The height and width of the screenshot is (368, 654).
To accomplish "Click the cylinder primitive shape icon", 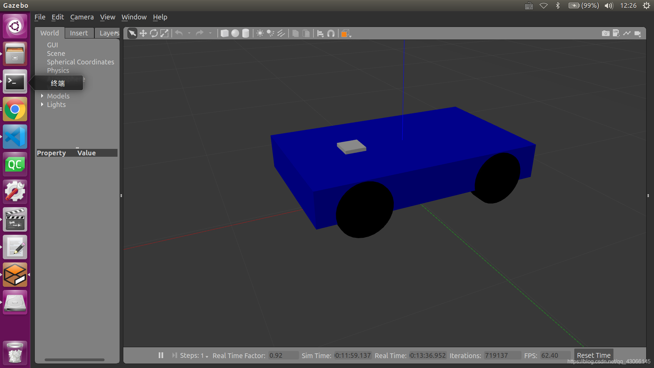I will (246, 33).
